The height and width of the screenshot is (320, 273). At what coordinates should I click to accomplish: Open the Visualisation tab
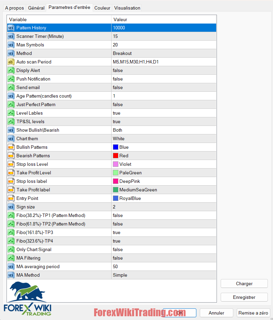[127, 8]
